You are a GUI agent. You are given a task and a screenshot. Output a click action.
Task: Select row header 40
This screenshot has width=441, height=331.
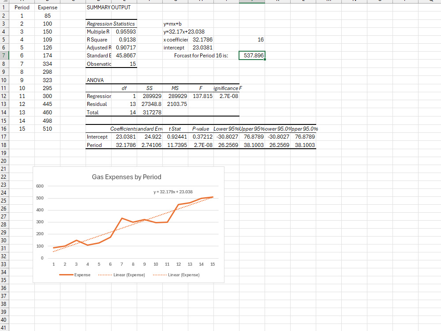4,320
